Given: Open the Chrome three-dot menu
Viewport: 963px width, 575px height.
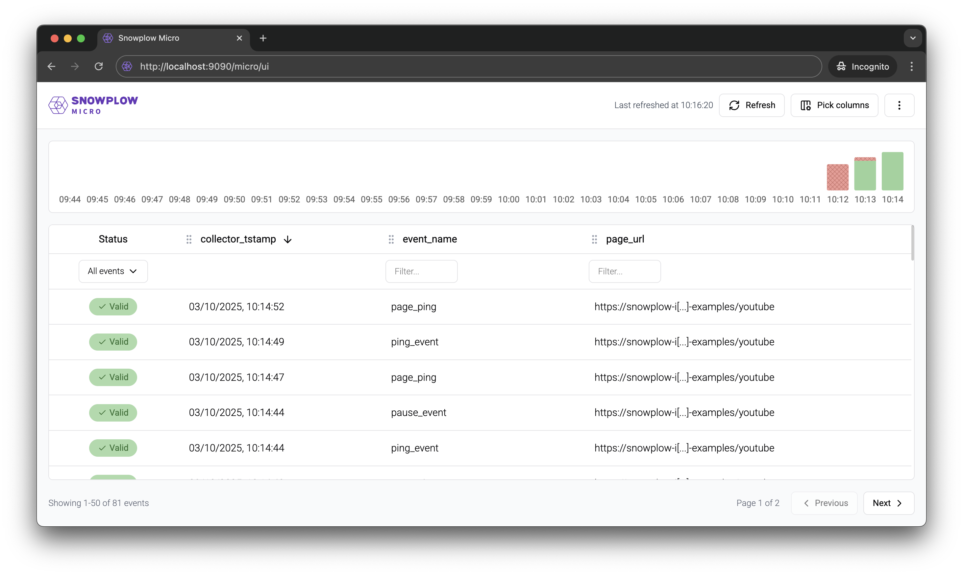Looking at the screenshot, I should 912,66.
